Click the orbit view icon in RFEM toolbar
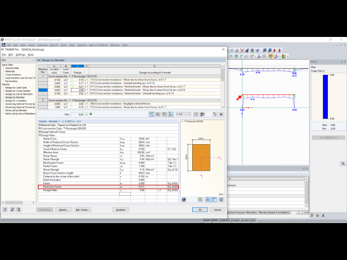The height and width of the screenshot is (260, 347). [x=232, y=51]
